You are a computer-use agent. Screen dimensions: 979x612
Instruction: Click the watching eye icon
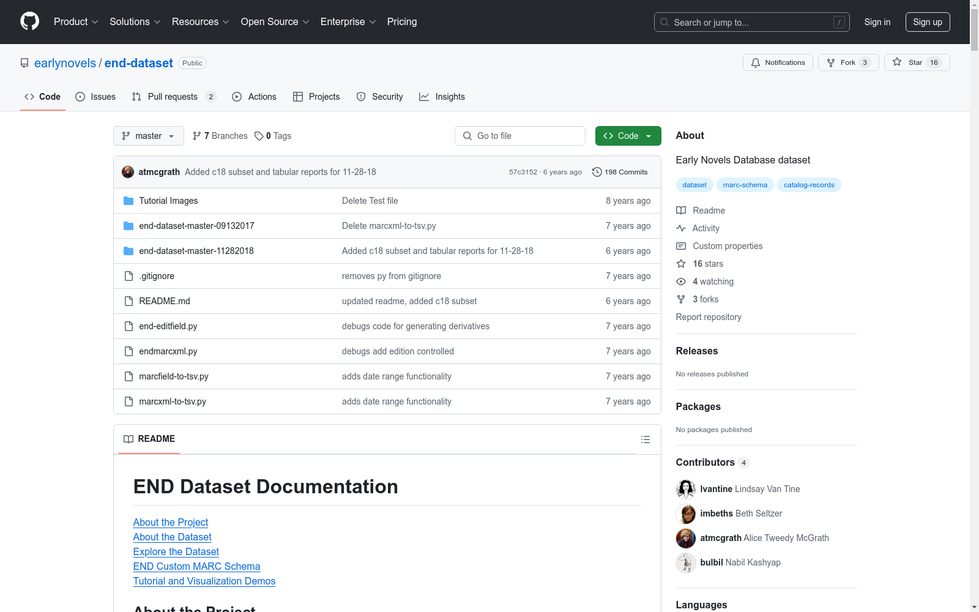681,282
